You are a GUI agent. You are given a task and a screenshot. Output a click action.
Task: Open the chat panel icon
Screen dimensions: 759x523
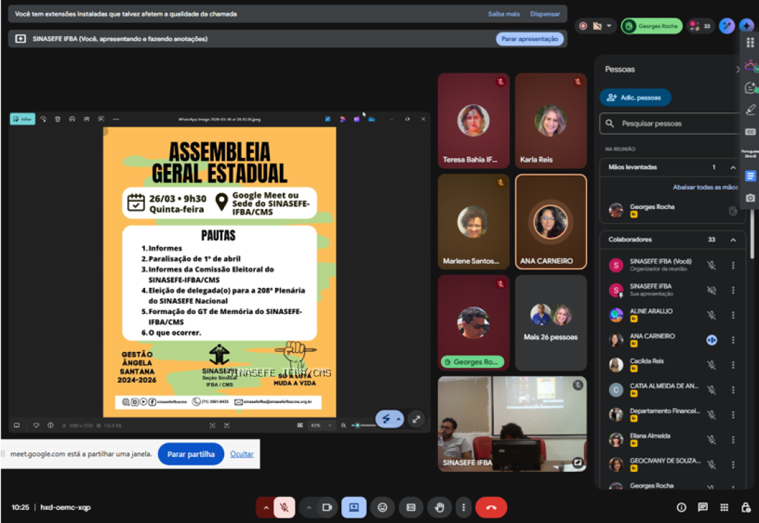coord(702,507)
